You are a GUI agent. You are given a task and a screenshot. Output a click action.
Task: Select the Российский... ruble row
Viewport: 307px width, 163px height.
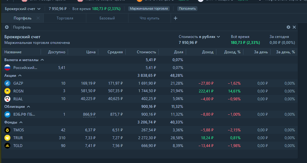[x=150, y=68]
